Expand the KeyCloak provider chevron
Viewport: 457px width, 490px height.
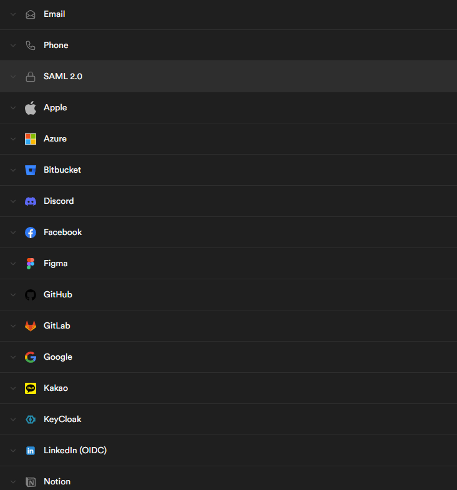tap(13, 420)
